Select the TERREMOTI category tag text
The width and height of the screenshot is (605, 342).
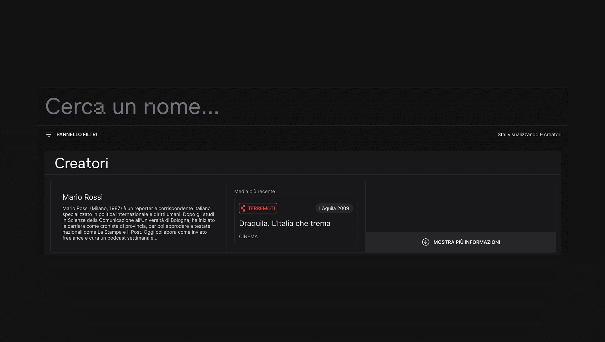pos(261,208)
